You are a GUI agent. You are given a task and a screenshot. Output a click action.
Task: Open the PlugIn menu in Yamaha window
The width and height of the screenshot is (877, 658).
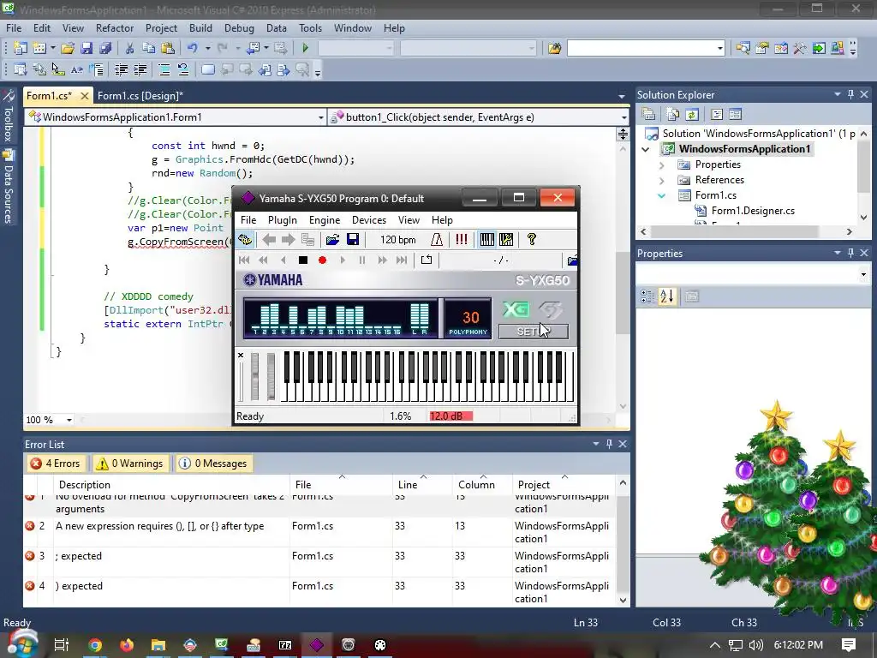pos(283,220)
